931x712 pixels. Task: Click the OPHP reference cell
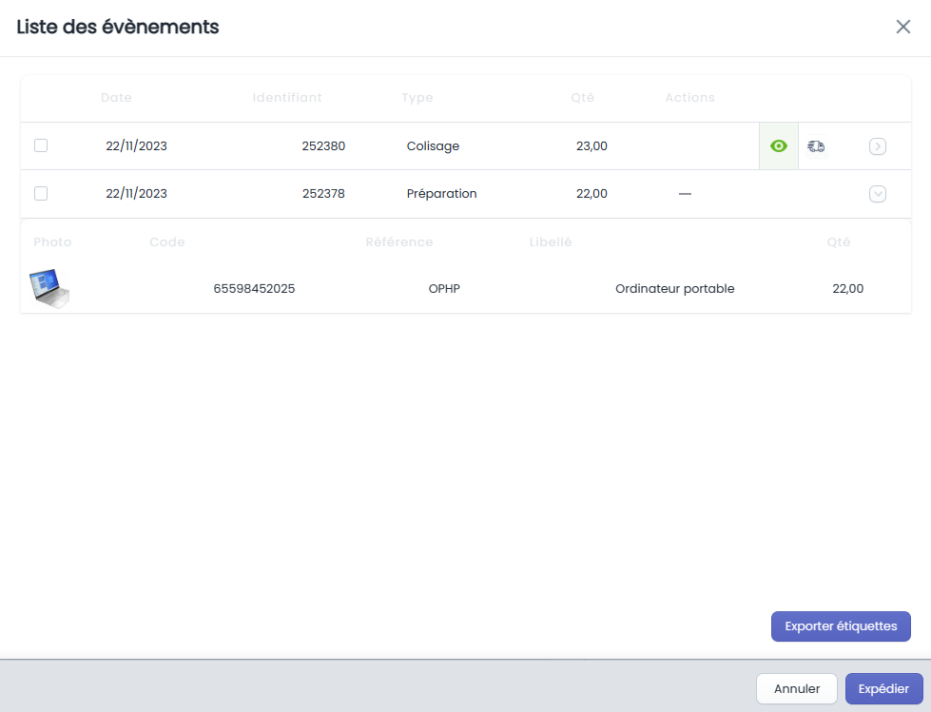(444, 288)
